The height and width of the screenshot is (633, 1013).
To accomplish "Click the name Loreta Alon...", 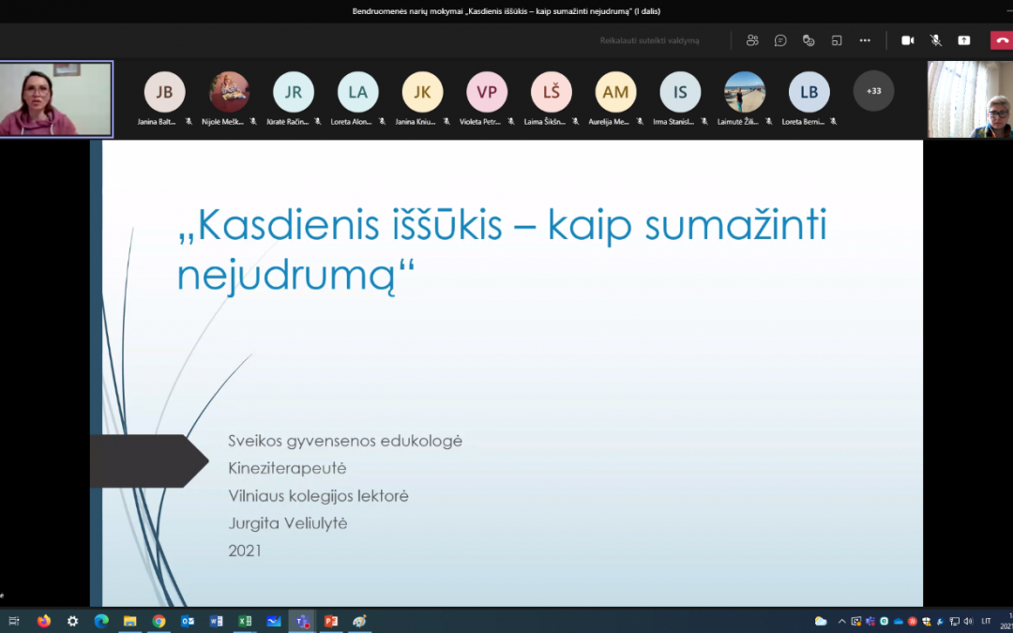I will coord(351,121).
